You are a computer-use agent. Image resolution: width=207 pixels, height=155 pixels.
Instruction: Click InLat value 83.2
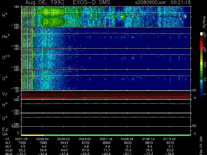click(171, 150)
